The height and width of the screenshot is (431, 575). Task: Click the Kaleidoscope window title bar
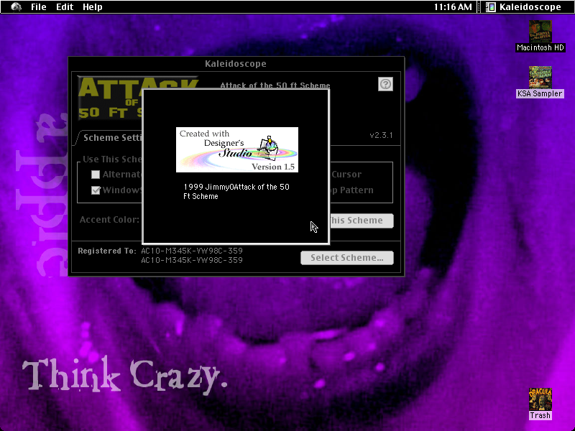pos(236,64)
